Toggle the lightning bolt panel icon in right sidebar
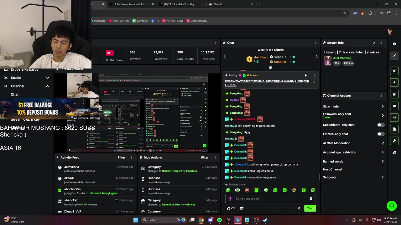 394,82
